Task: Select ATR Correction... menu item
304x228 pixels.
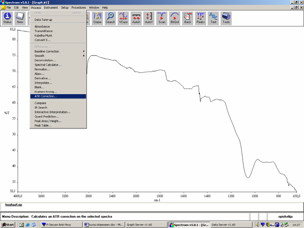Action: (58, 96)
